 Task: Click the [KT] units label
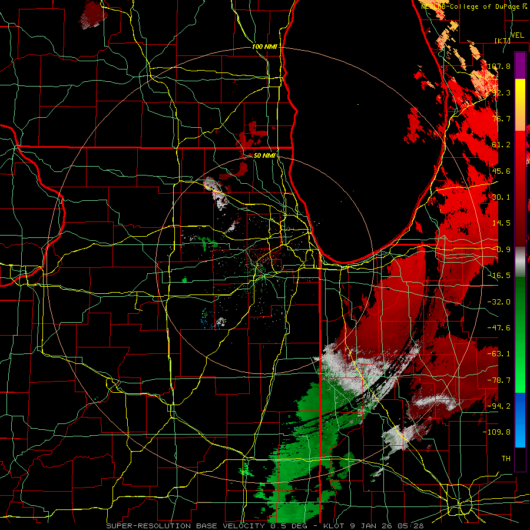click(x=502, y=41)
